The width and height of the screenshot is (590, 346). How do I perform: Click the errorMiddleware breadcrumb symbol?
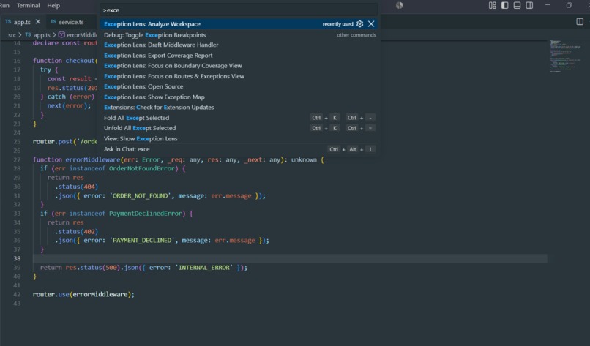[78, 35]
